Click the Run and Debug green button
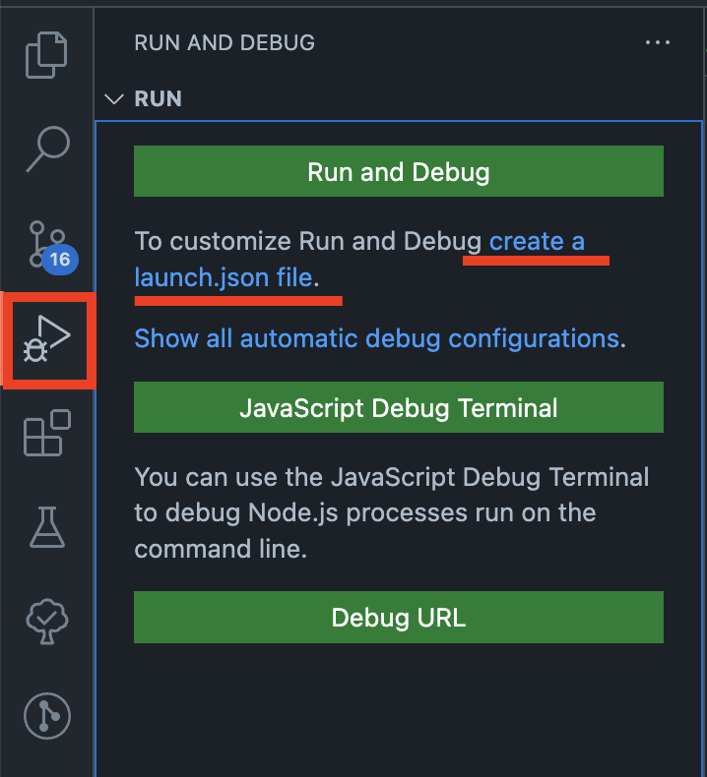 click(399, 171)
